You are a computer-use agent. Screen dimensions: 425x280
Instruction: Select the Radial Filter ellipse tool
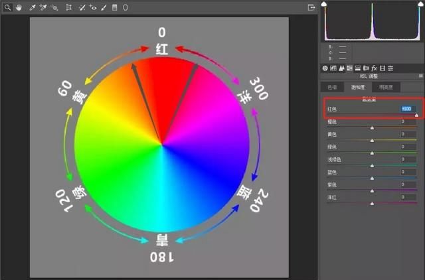pyautogui.click(x=126, y=7)
